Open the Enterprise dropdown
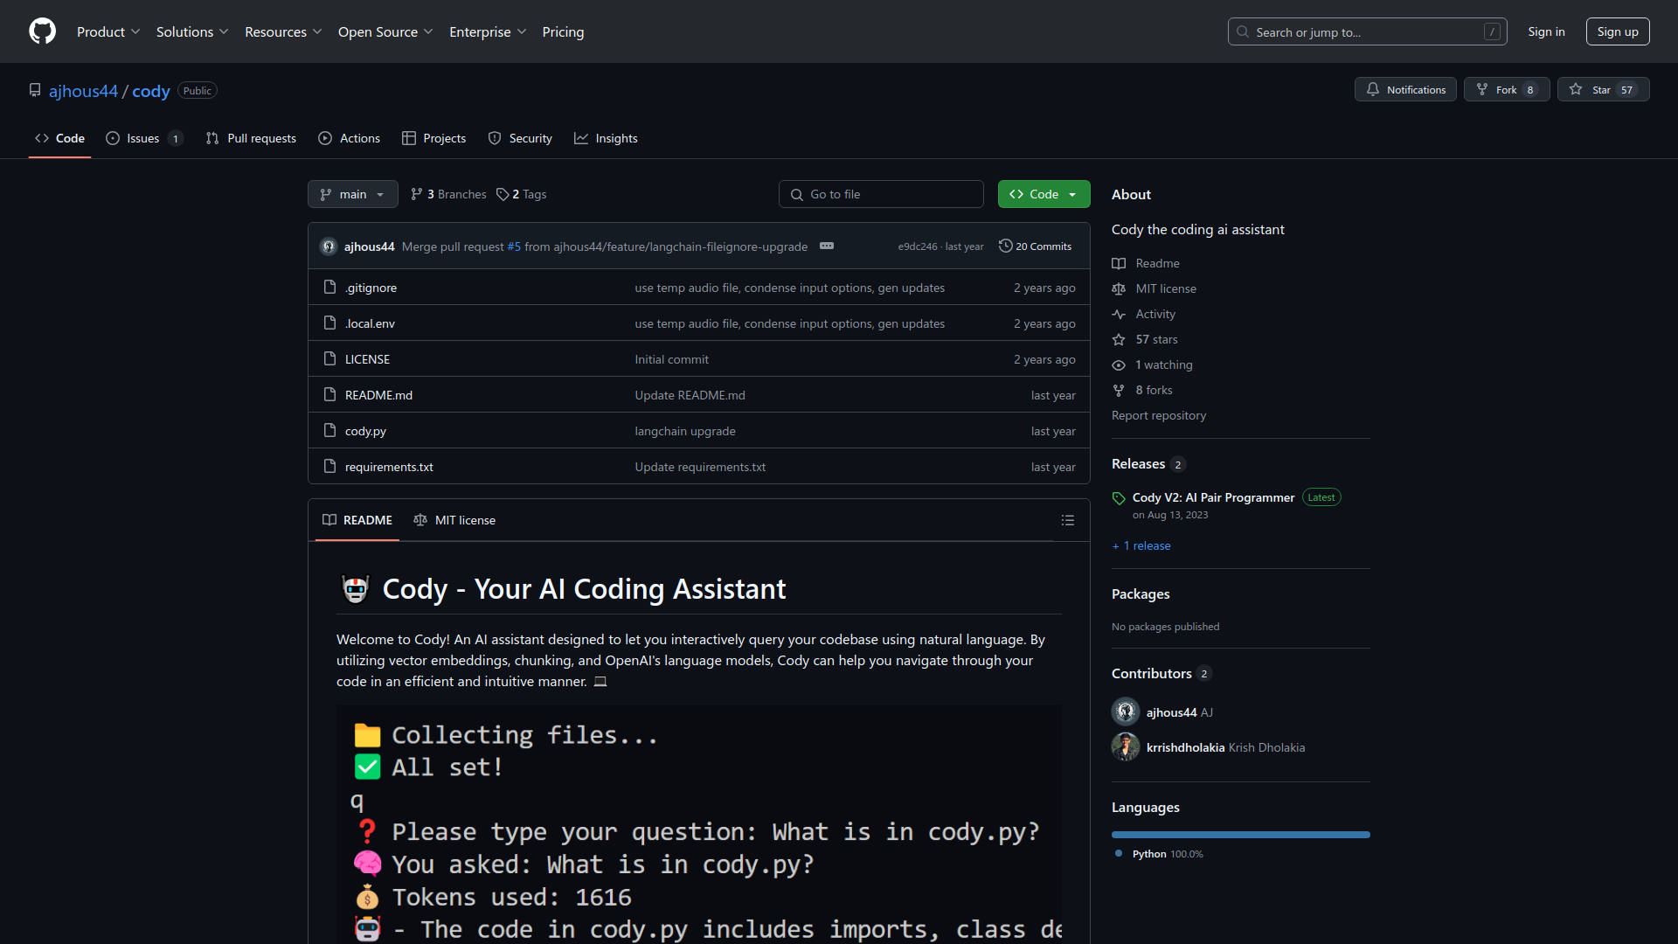The height and width of the screenshot is (944, 1678). click(x=488, y=31)
